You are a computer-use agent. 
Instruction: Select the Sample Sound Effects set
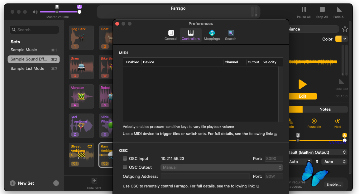34,59
